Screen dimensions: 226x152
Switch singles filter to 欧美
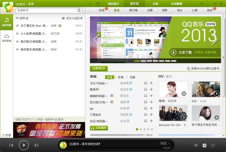[121, 77]
